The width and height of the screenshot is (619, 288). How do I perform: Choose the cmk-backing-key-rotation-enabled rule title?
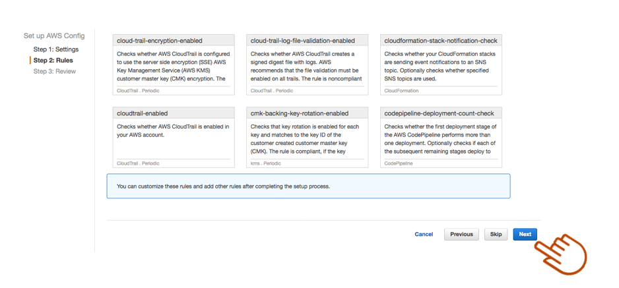[300, 113]
